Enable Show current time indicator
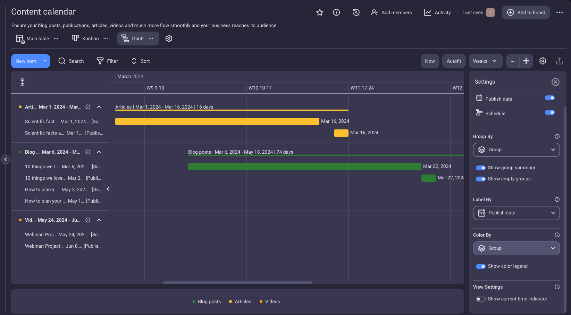The width and height of the screenshot is (571, 315). click(x=481, y=299)
